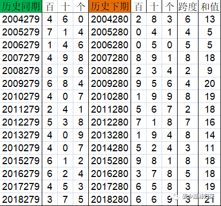Image resolution: width=221 pixels, height=206 pixels.
Task: Select cell 2008279
Action: click(21, 71)
